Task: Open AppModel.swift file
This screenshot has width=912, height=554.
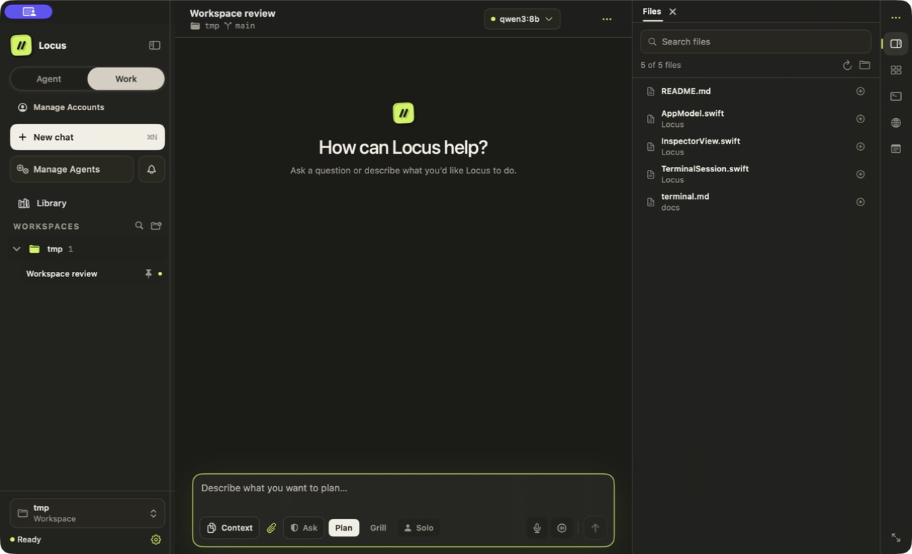Action: pyautogui.click(x=756, y=119)
